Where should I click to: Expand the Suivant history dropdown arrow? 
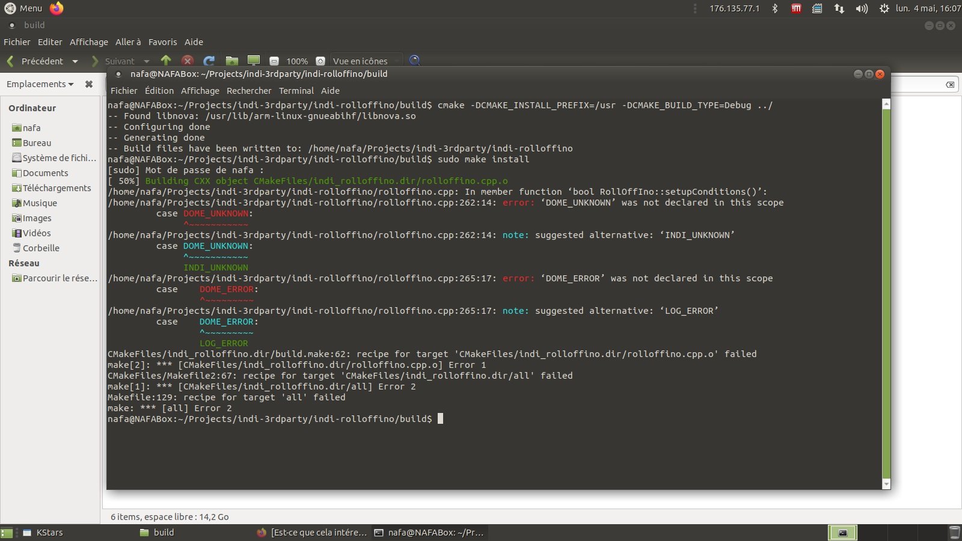click(x=147, y=61)
